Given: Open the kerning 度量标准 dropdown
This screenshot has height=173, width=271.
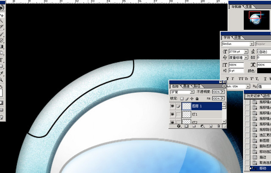Looking at the screenshot, I should pos(246,58).
